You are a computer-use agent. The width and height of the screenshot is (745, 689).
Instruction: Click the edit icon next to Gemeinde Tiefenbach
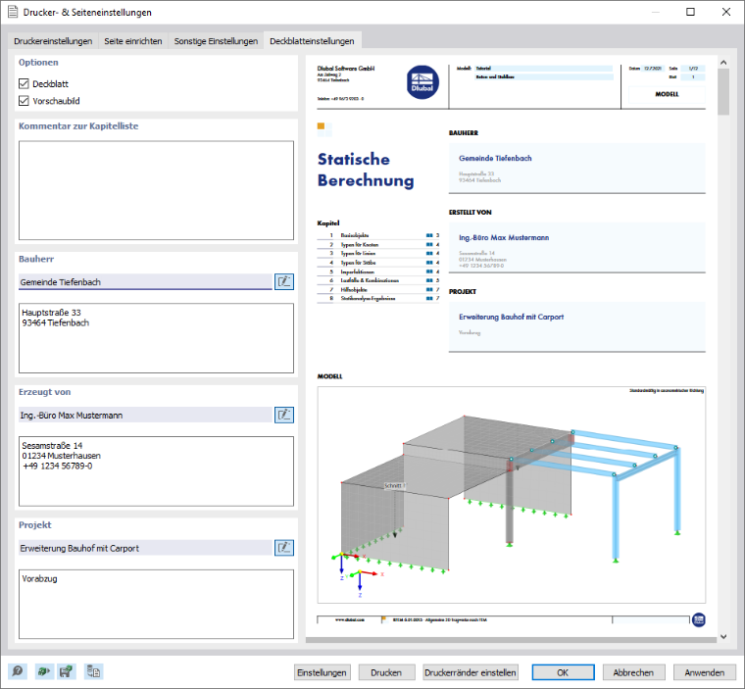click(284, 281)
